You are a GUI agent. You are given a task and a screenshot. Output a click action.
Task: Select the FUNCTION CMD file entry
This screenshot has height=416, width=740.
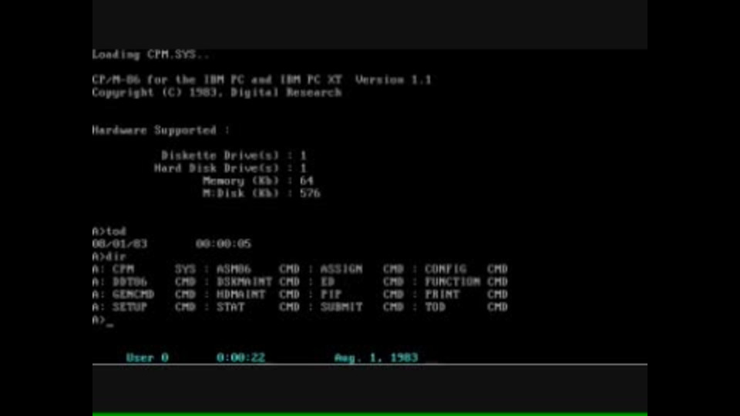point(466,282)
